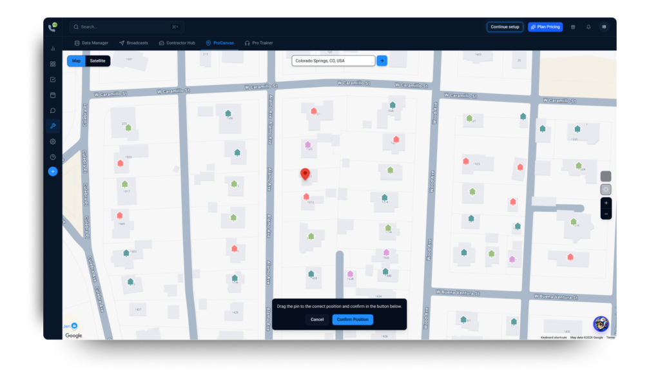The image size is (660, 371).
Task: Click the red house marker at 1523 near Culebra Pl
Action: (x=121, y=163)
